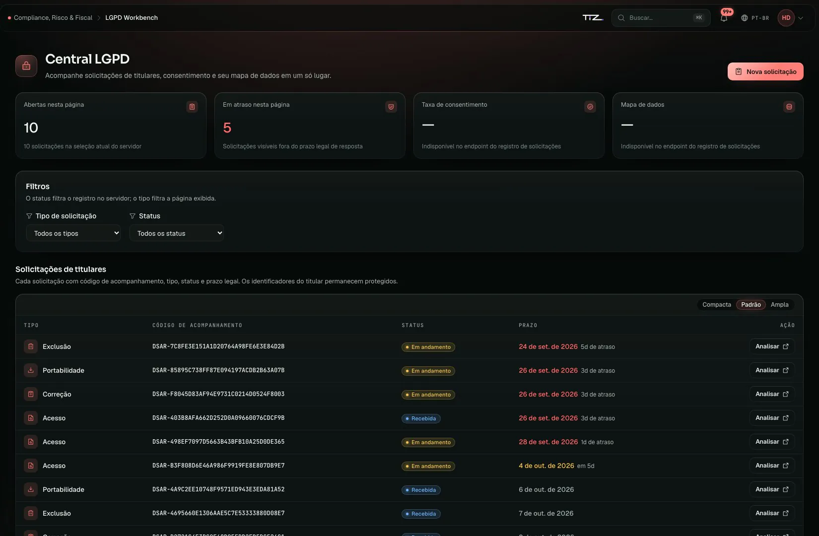The width and height of the screenshot is (819, 536).
Task: Switch table density to Compacta
Action: (717, 305)
